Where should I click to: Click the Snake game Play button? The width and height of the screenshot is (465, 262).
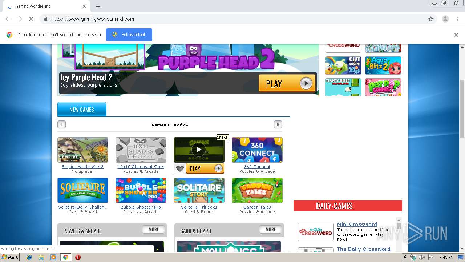coord(205,168)
